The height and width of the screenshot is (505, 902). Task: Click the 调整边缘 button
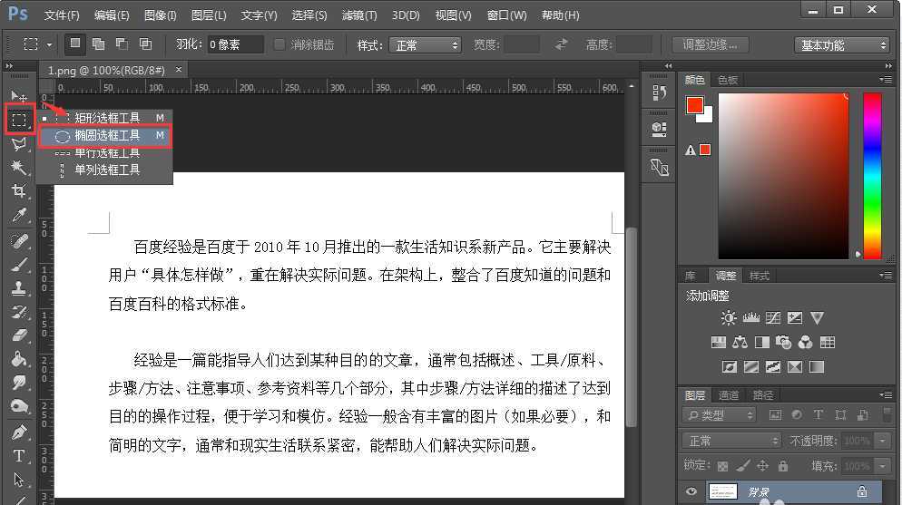(710, 44)
